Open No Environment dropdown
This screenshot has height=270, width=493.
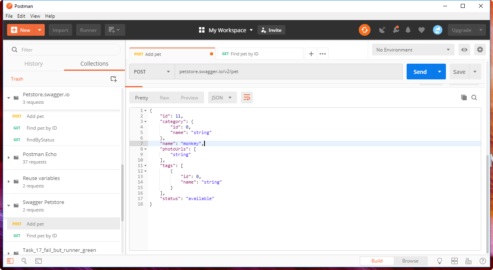413,50
